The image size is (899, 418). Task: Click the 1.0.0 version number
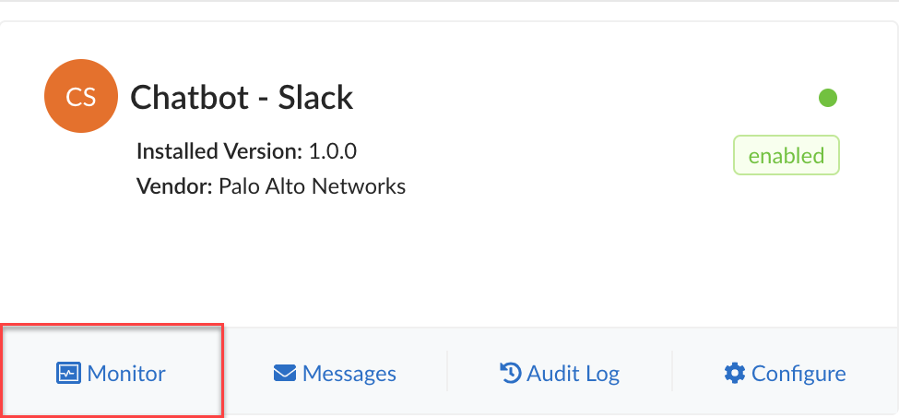click(x=332, y=150)
